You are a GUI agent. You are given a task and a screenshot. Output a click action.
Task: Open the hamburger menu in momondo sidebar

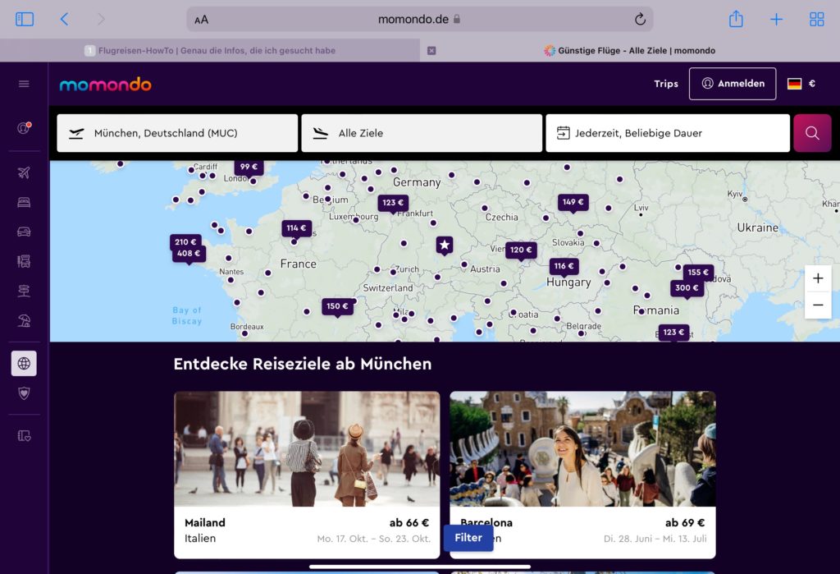coord(24,84)
